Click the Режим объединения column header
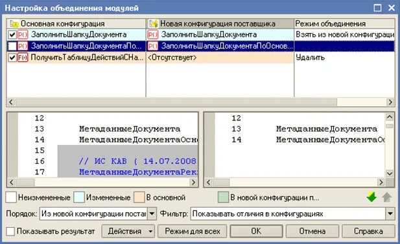Screen dimensions: 400x244 (344, 24)
